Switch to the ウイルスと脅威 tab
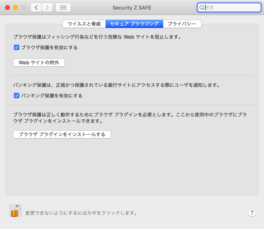264x229 pixels. click(84, 24)
